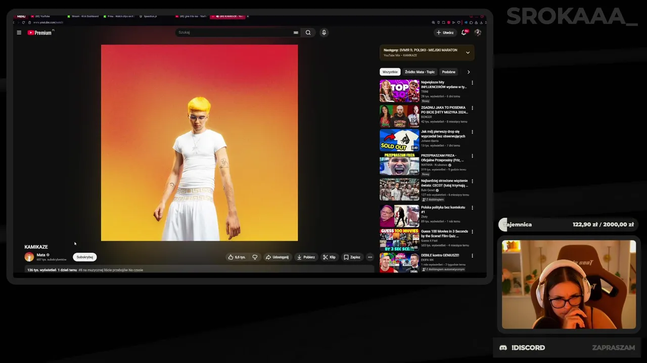Viewport: 647px width, 363px height.
Task: Dislike the video with thumbs down
Action: [x=255, y=257]
